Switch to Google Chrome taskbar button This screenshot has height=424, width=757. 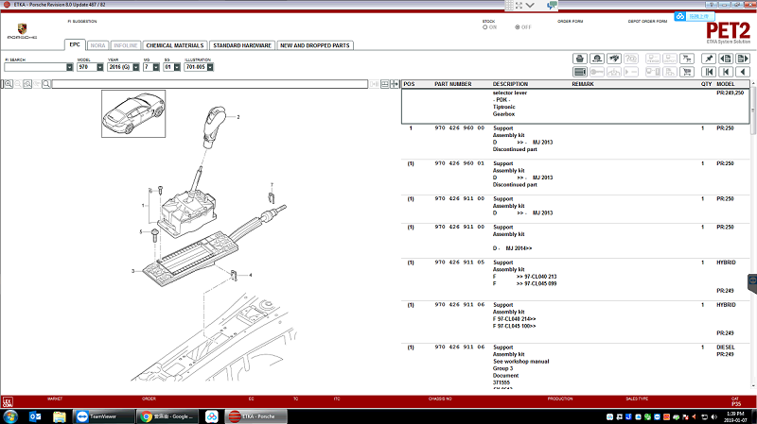[x=167, y=416]
